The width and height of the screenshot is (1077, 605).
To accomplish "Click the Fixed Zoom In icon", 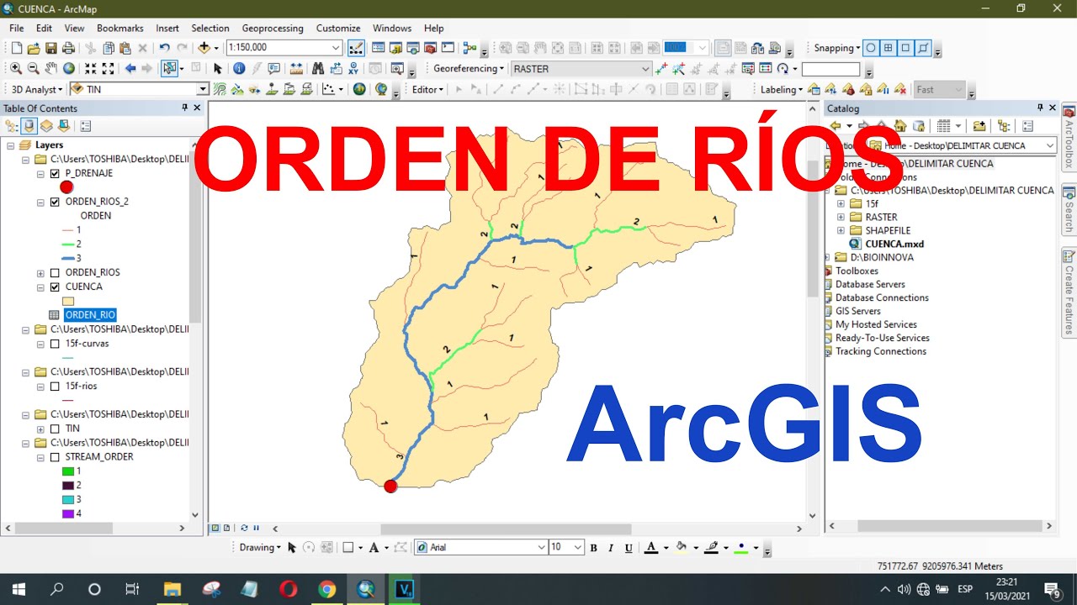I will [x=91, y=69].
